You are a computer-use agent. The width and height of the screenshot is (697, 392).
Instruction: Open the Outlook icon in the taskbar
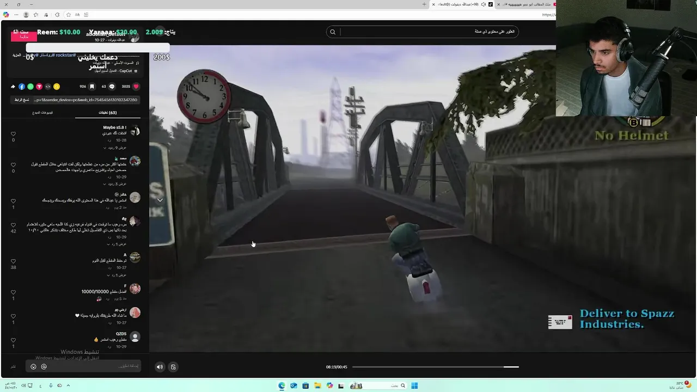click(x=294, y=385)
